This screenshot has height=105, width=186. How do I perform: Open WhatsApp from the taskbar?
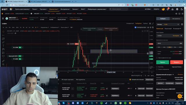pos(116,103)
